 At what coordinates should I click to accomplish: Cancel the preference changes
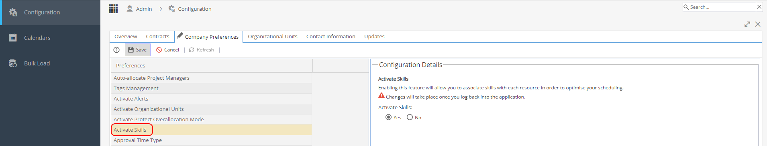pos(167,50)
